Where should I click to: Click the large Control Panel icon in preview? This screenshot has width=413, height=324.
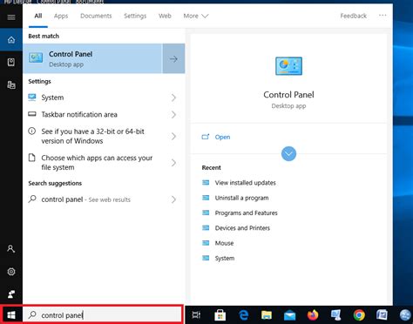coord(288,66)
